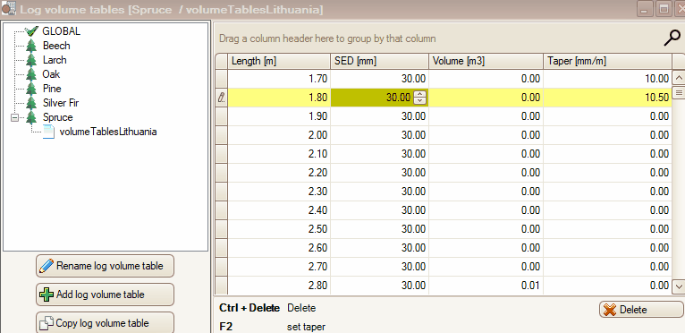Click the scrollbar up arrow in grid
685x333 pixels.
tap(679, 79)
